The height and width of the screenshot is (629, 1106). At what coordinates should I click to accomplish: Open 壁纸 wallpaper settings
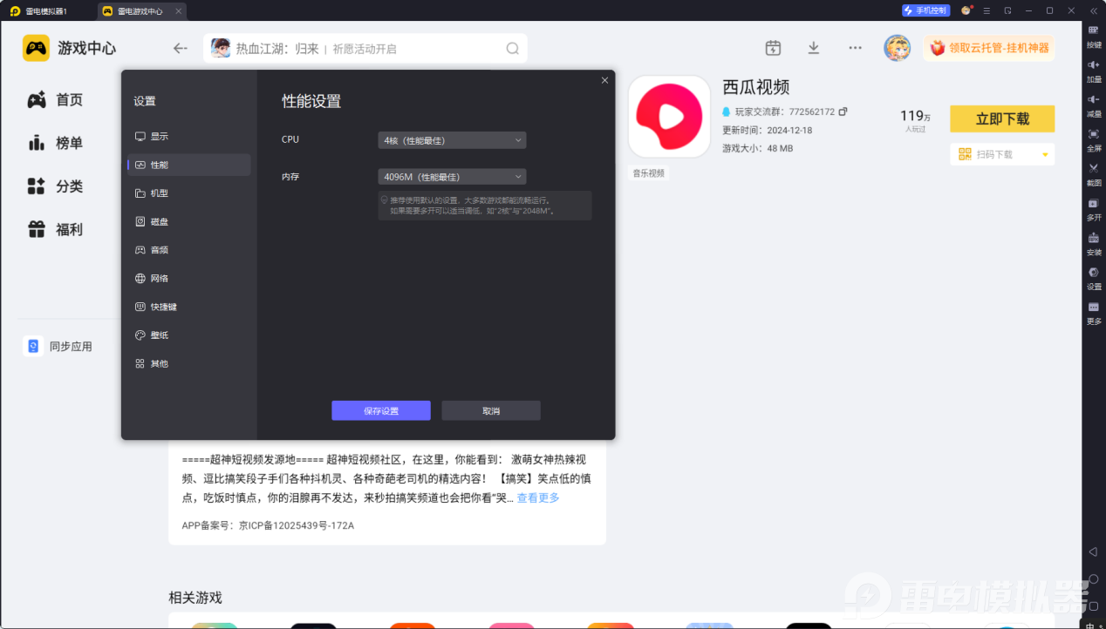[x=189, y=335]
